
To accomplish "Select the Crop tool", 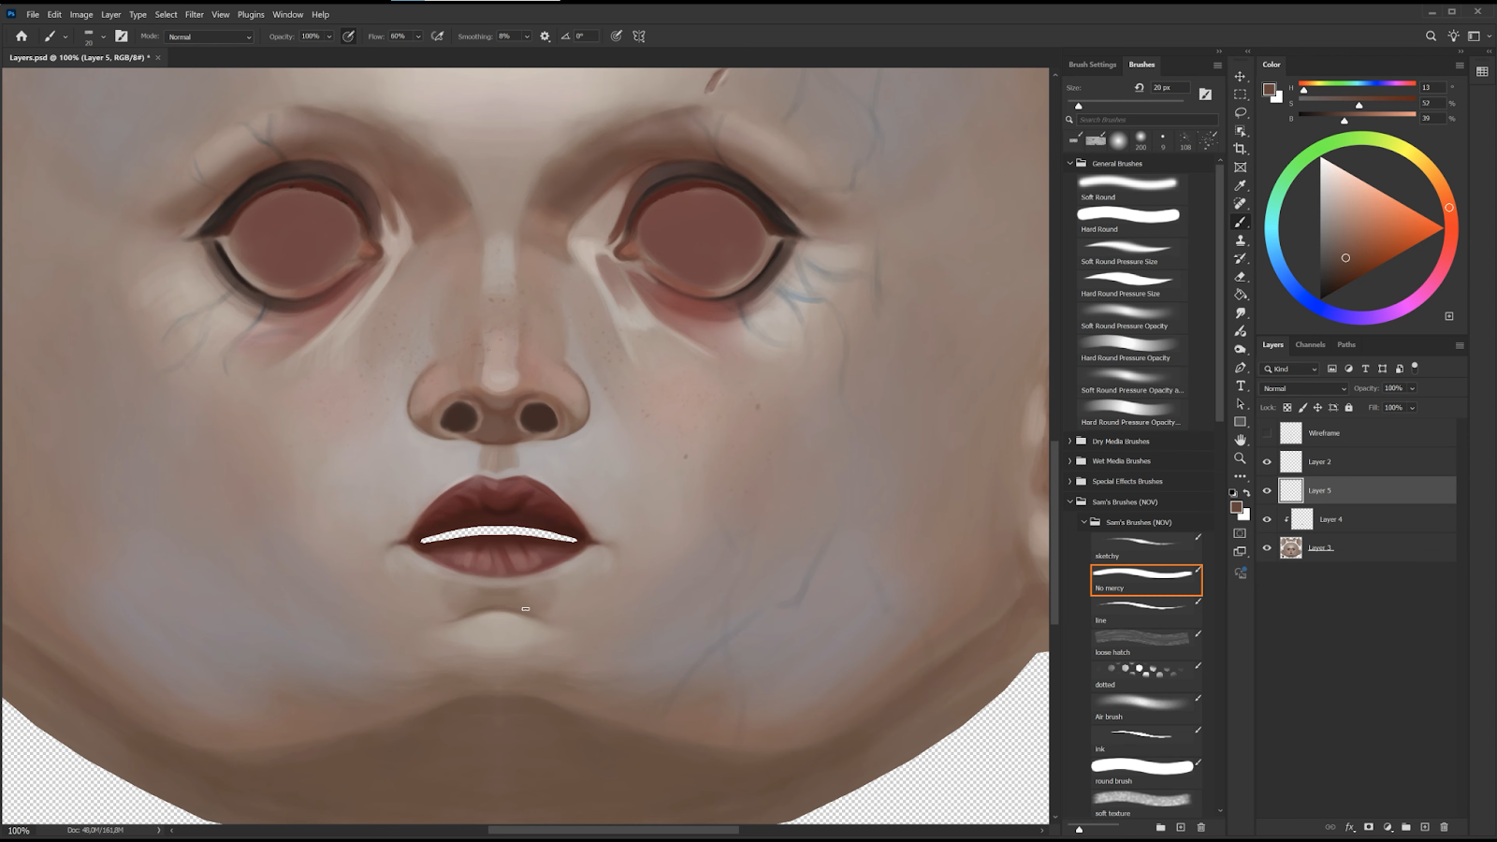I will click(x=1241, y=149).
